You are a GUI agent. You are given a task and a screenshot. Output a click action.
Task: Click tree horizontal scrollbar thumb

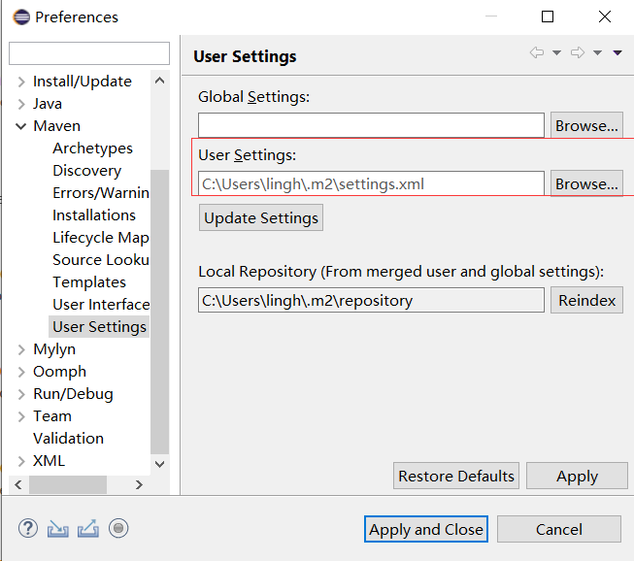coord(68,484)
